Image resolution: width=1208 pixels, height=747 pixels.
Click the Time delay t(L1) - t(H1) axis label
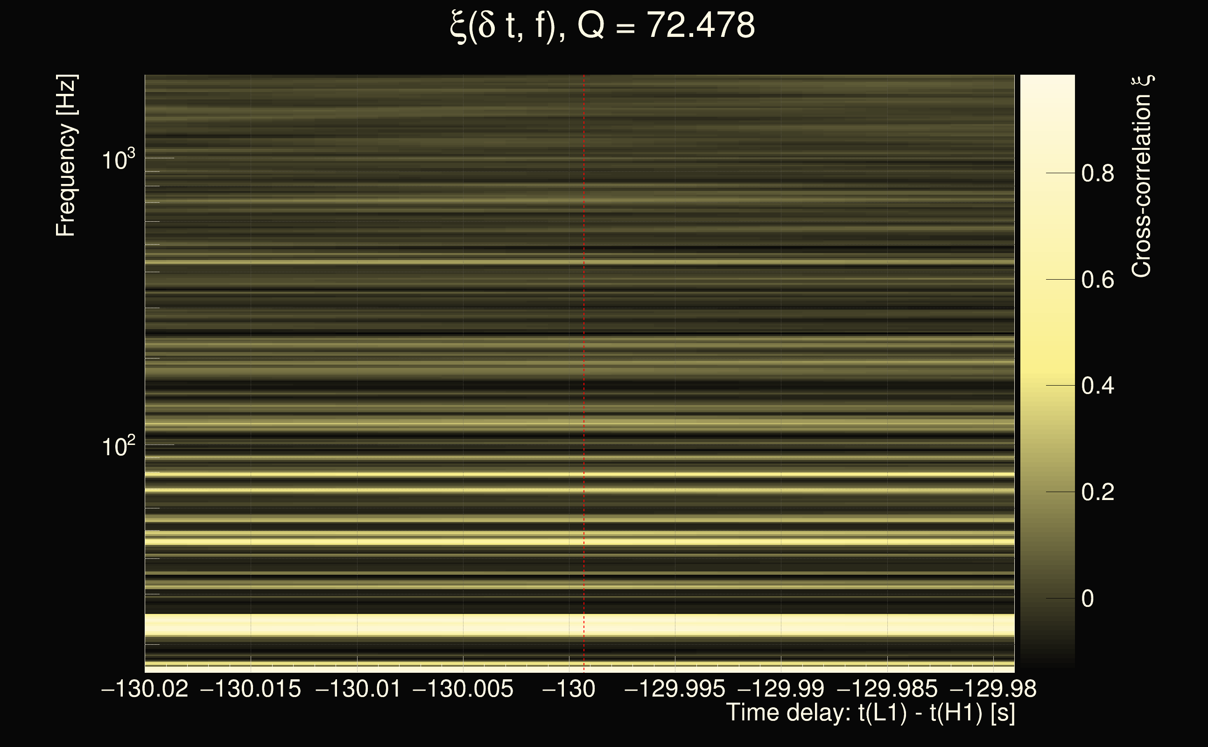pyautogui.click(x=870, y=713)
